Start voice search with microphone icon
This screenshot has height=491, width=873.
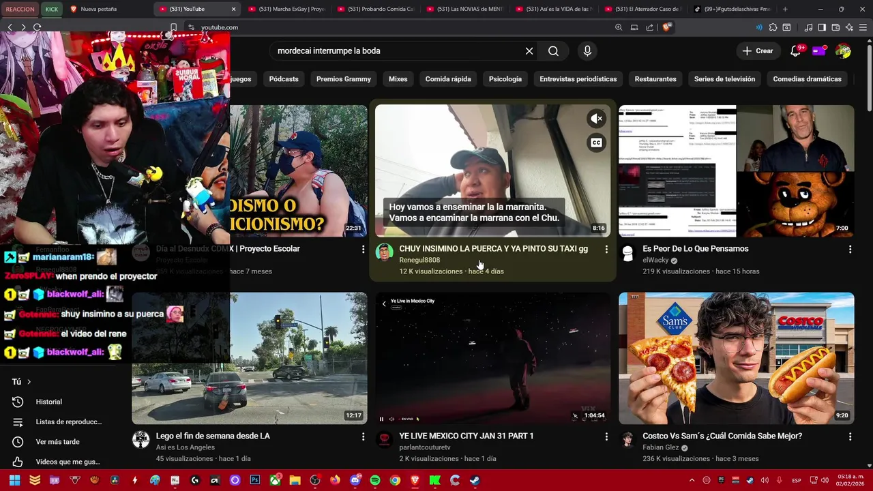[x=587, y=51]
